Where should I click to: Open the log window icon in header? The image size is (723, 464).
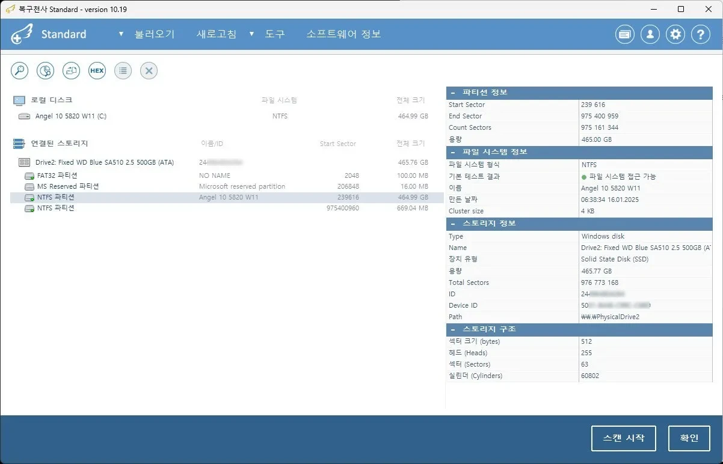[x=625, y=34]
